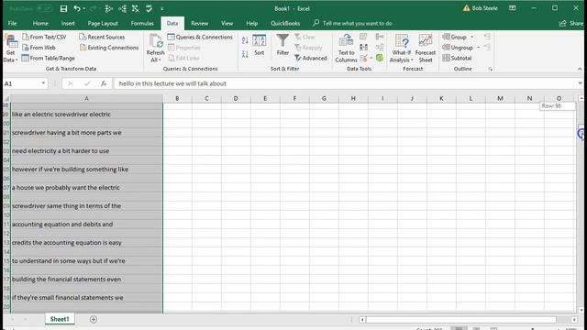Click the Flash Fill icon

pos(363,37)
